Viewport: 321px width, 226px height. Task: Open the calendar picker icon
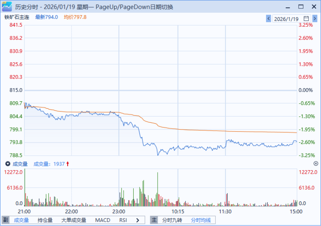click(306, 19)
